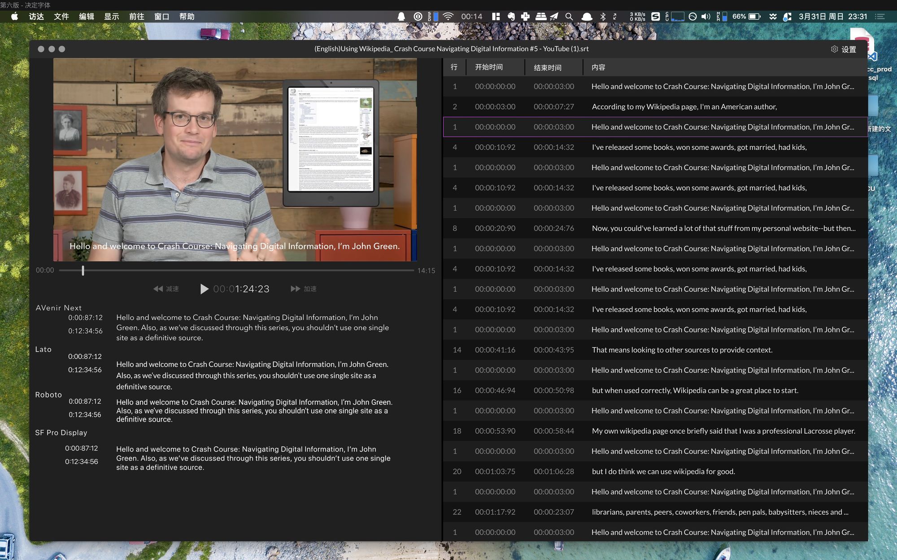897x560 pixels.
Task: Select row 16 about Wikipedia great place to start
Action: click(x=695, y=390)
